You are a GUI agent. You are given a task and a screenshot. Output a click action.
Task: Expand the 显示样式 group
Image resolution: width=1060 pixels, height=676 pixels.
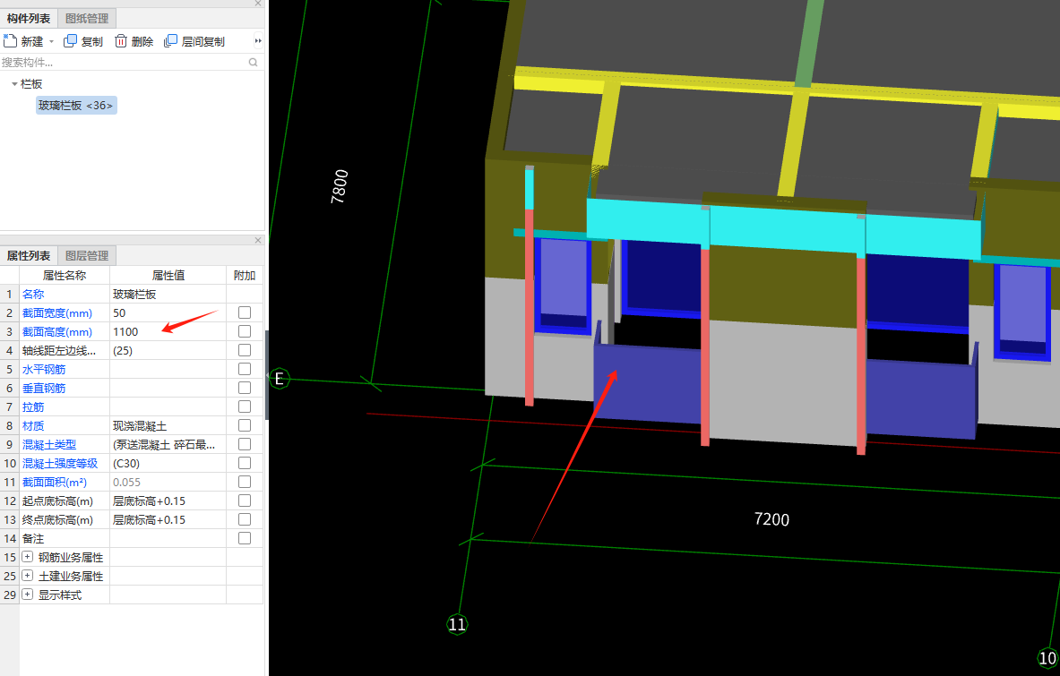click(x=28, y=595)
